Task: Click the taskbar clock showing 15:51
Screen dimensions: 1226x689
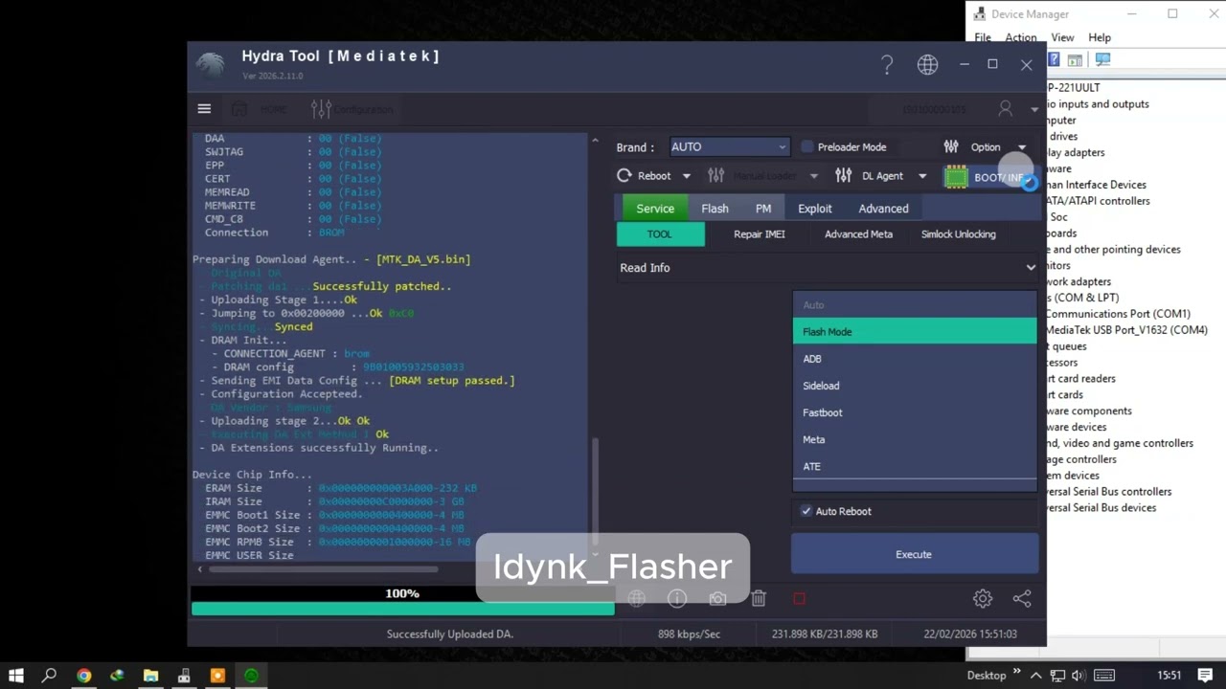Action: pos(1169,676)
